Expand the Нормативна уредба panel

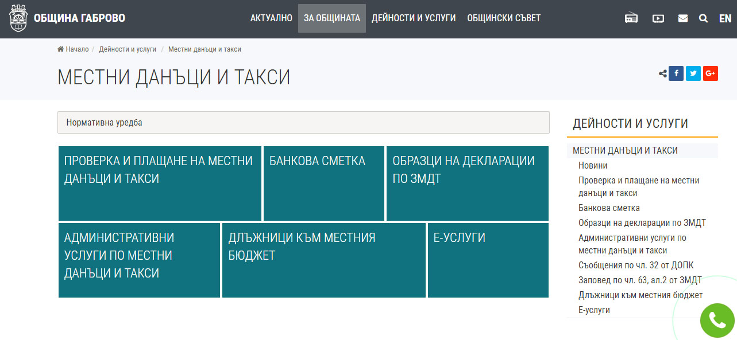[x=303, y=123]
